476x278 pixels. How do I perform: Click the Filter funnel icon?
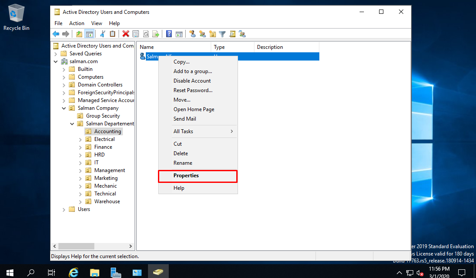tap(222, 34)
